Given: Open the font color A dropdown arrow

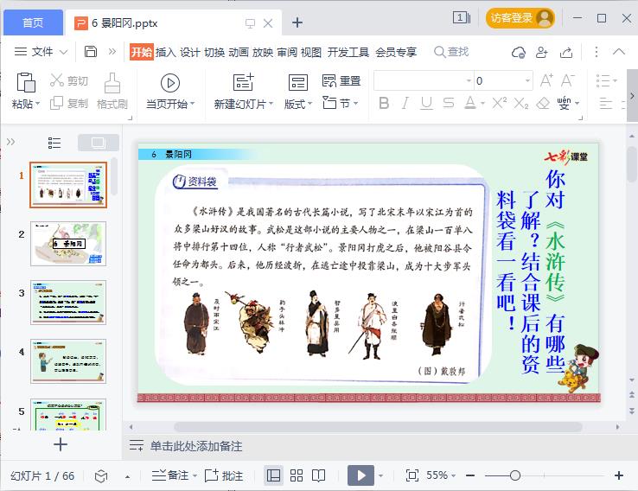Looking at the screenshot, I should coord(483,104).
